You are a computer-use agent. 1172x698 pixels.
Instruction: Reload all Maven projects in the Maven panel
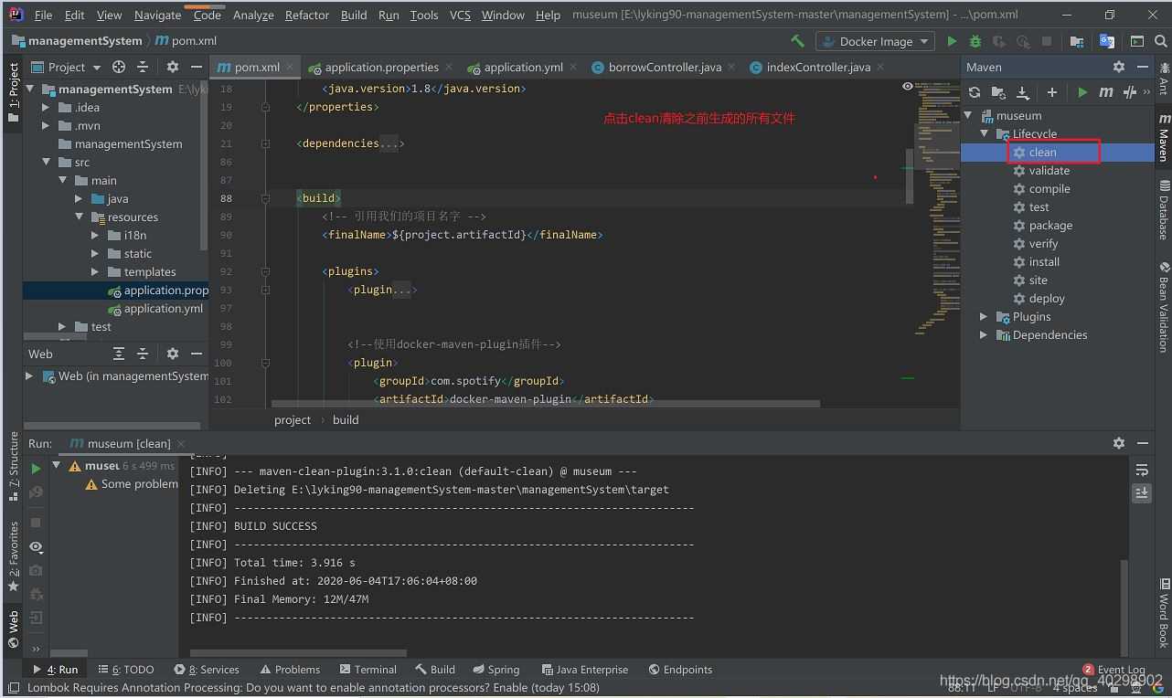pos(974,91)
